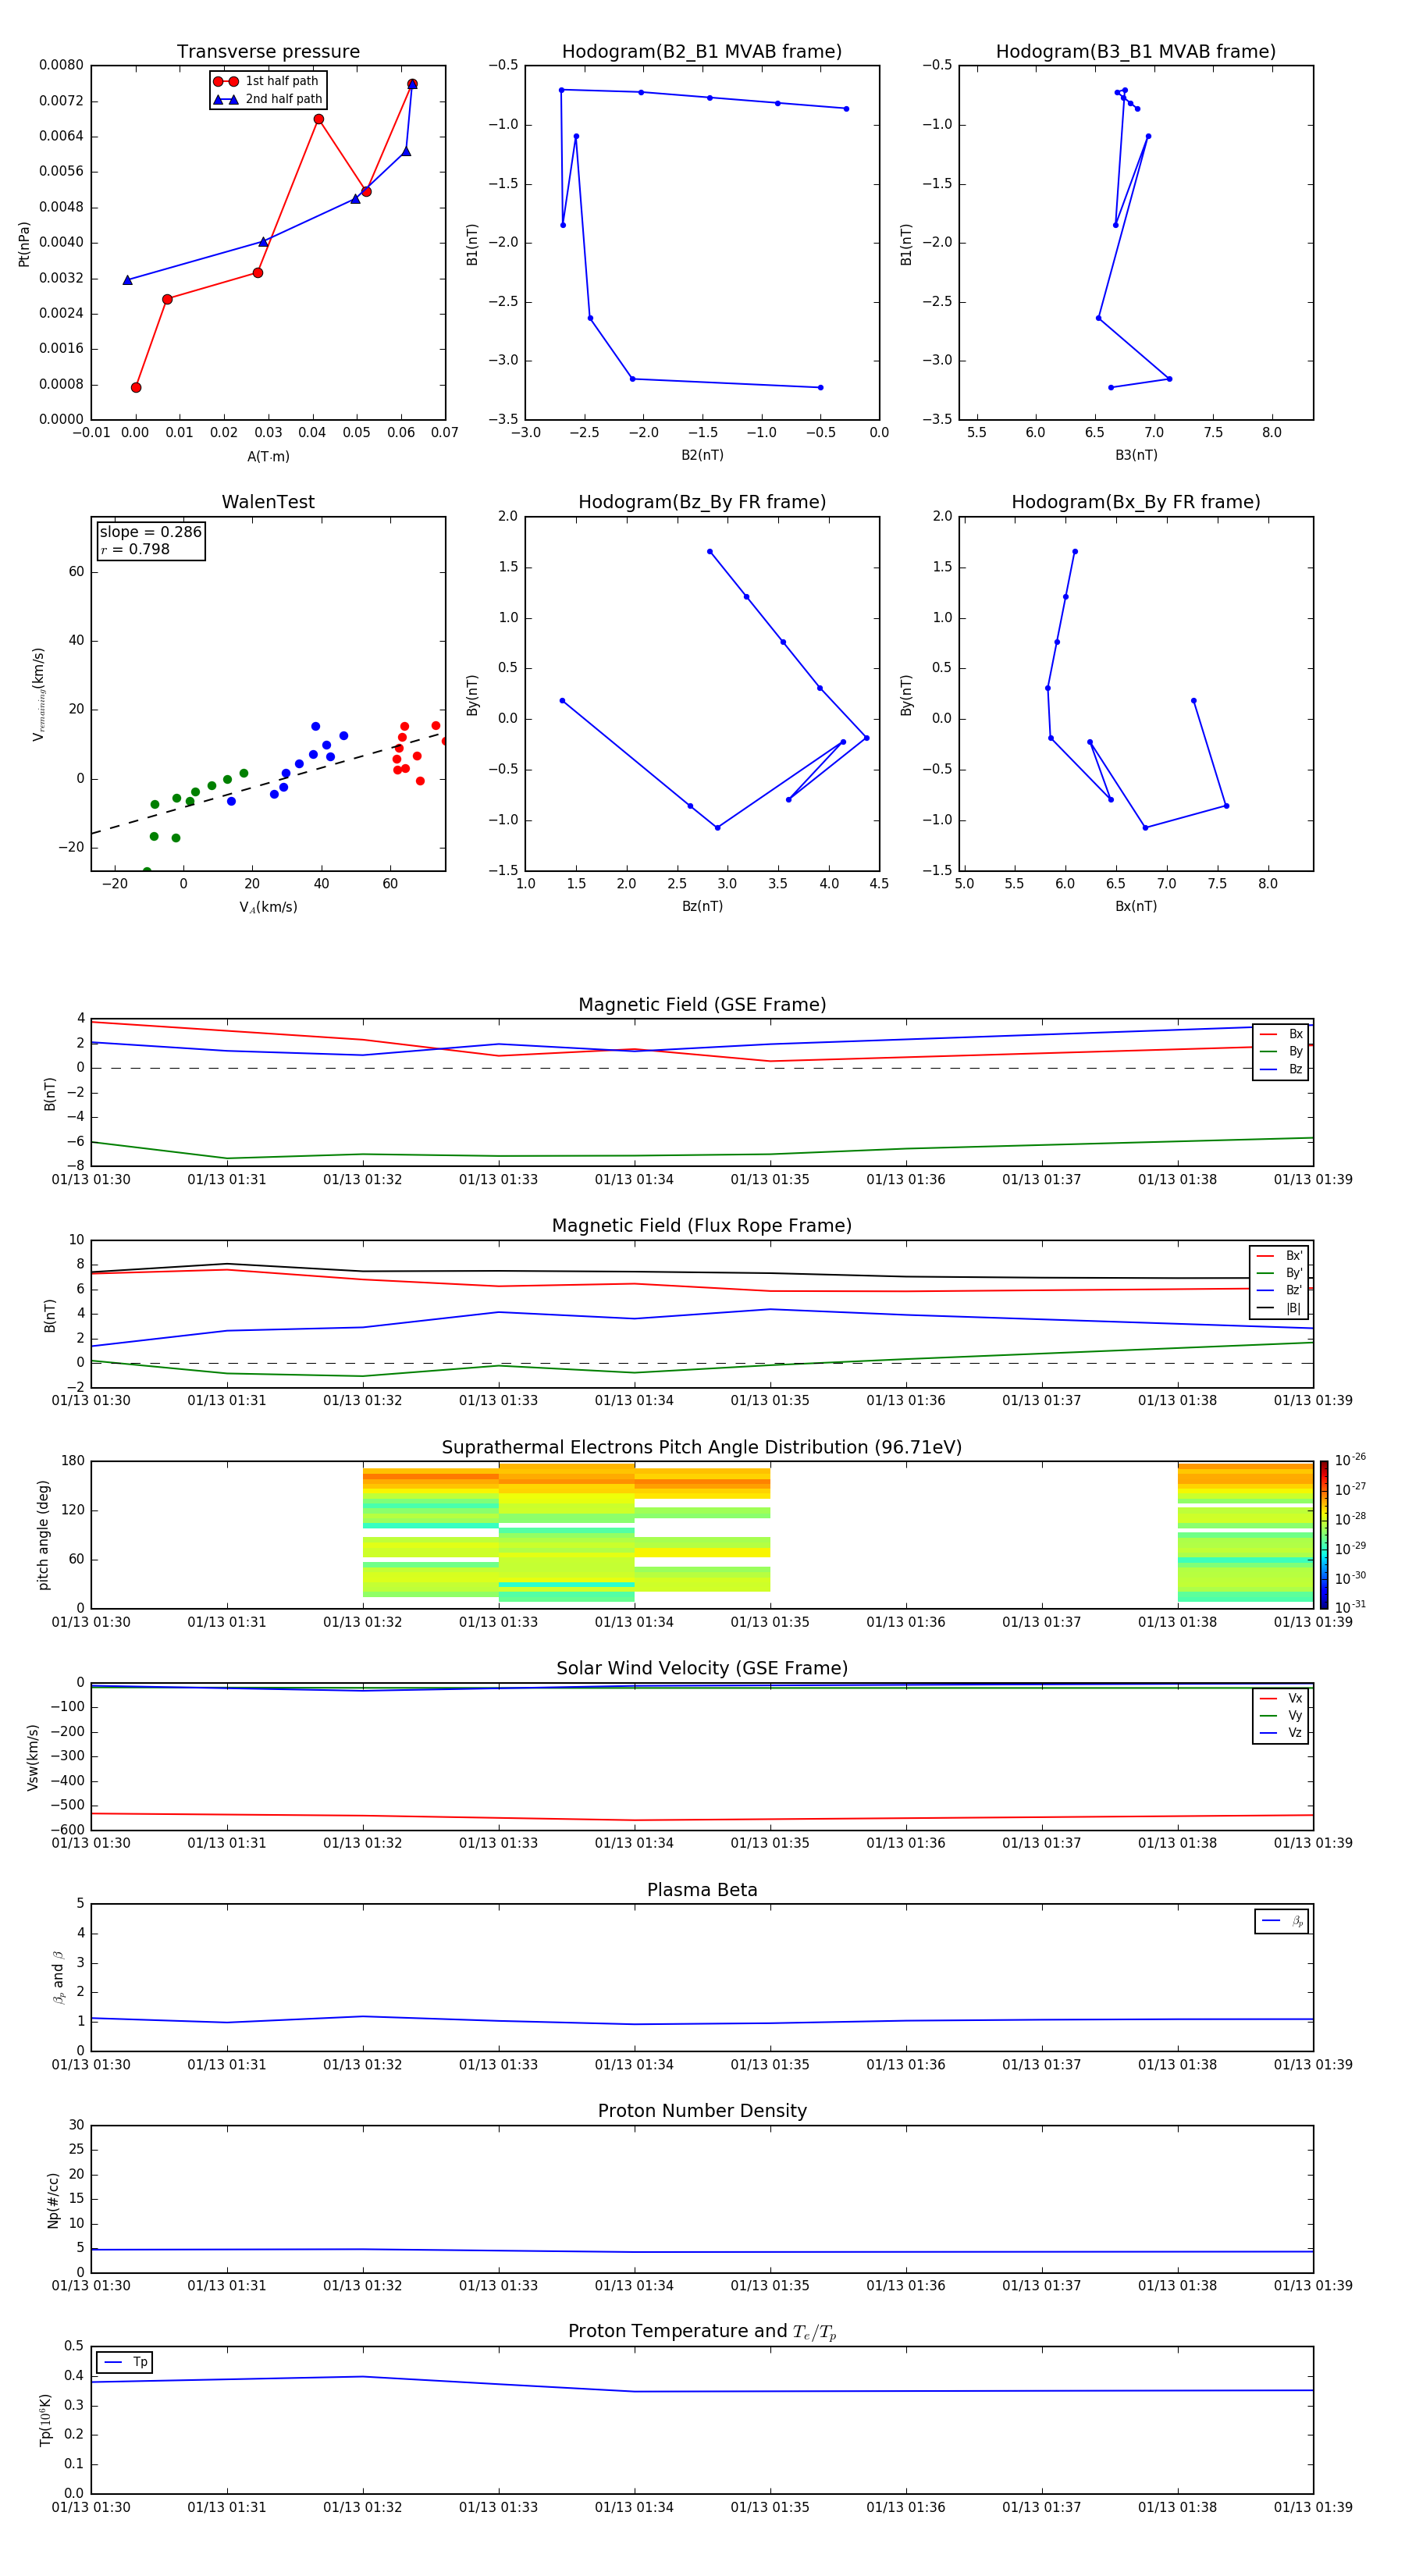This screenshot has height=2576, width=1405.
Task: Click the 'Bz' legend entry in GSE magnetic field plot
Action: point(1281,1070)
